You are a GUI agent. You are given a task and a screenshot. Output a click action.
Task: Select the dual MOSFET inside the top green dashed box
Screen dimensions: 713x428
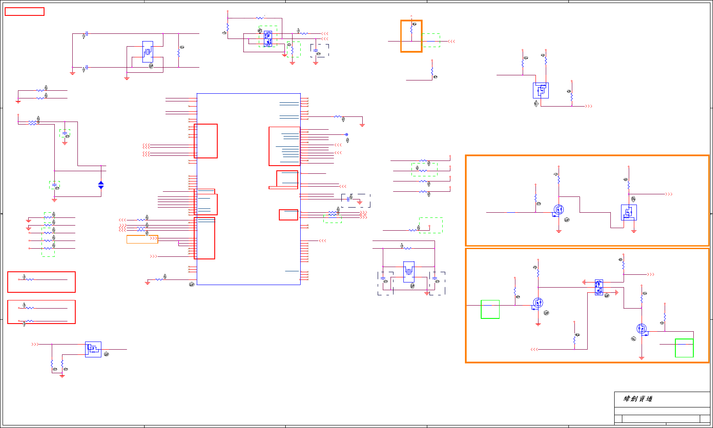pyautogui.click(x=268, y=39)
